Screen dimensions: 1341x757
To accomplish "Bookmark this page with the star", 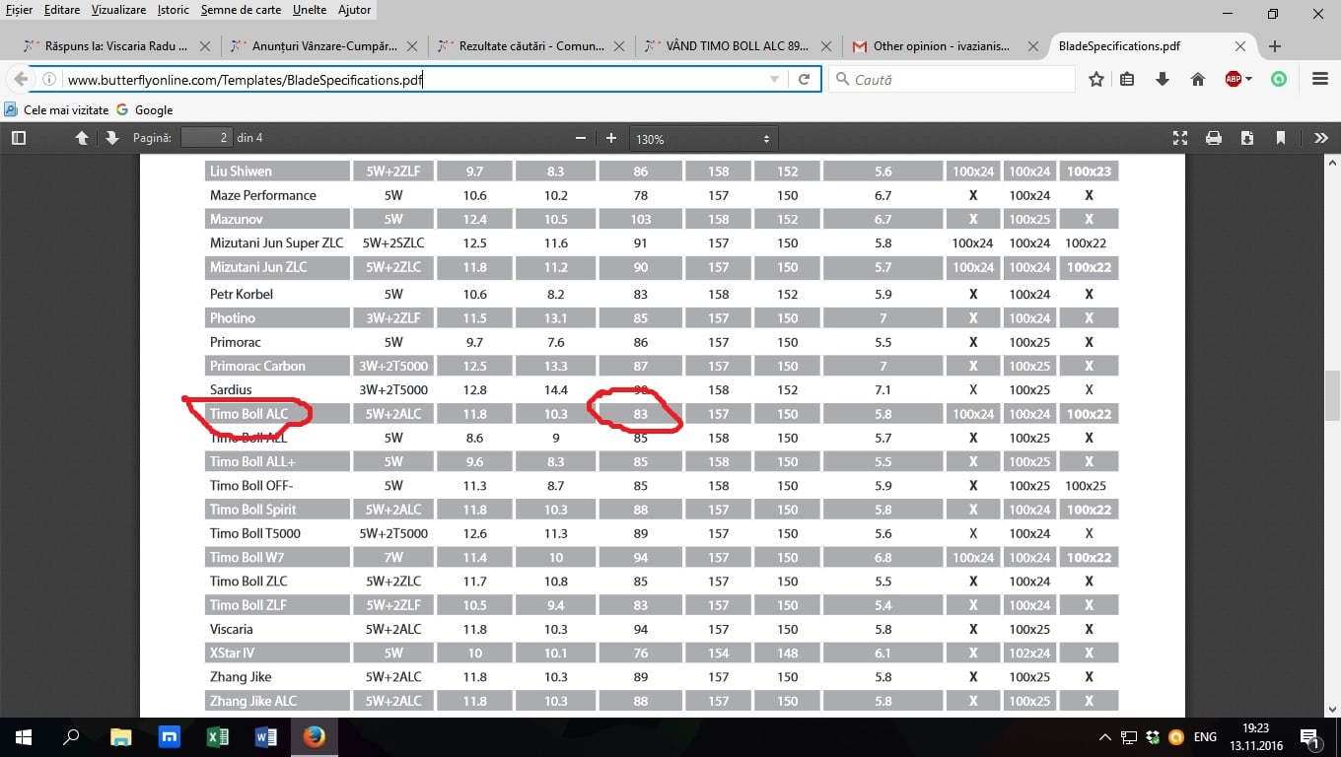I will tap(1096, 80).
